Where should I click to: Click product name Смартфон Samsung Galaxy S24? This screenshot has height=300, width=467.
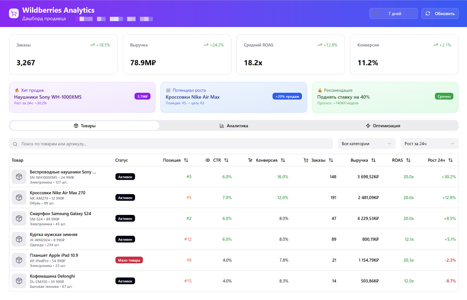(60, 213)
